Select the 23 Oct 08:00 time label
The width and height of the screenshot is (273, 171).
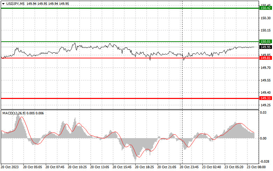pos(256,167)
